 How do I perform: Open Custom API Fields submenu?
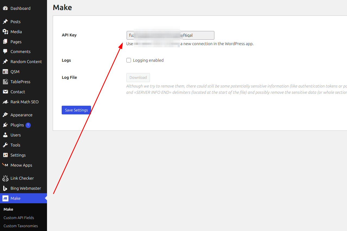click(19, 218)
